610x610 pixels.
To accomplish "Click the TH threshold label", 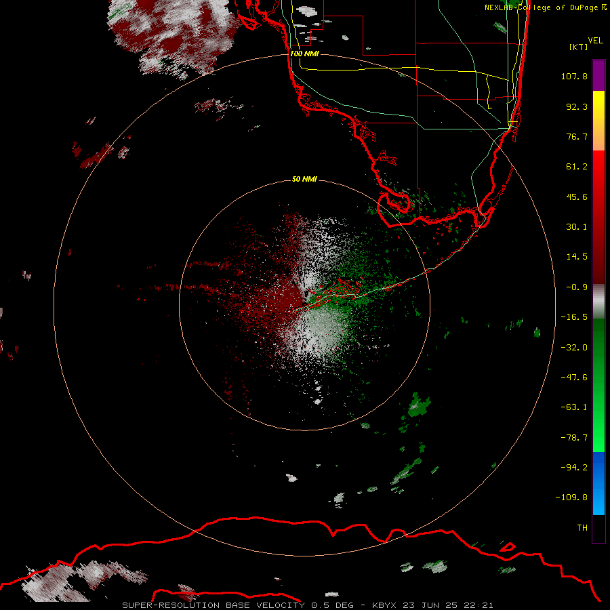I will (x=582, y=528).
